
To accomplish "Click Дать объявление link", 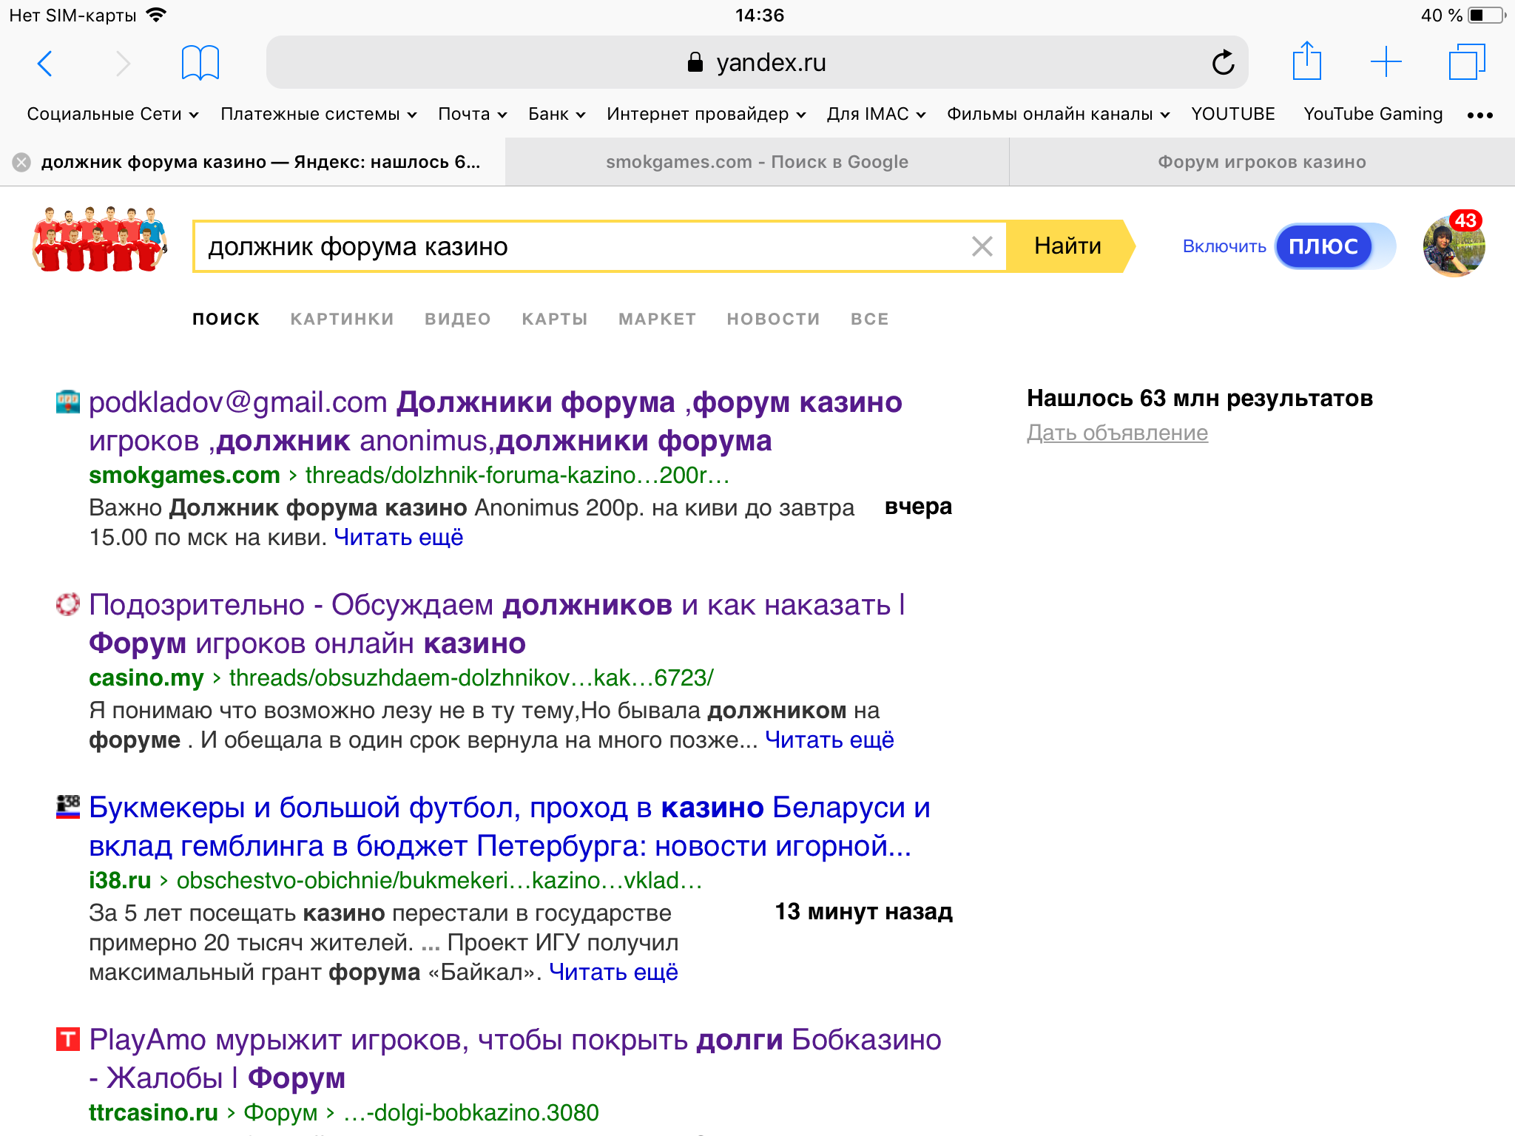I will click(x=1117, y=433).
